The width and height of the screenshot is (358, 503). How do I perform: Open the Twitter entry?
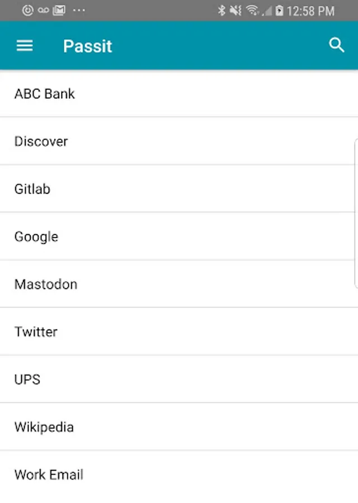tap(36, 331)
